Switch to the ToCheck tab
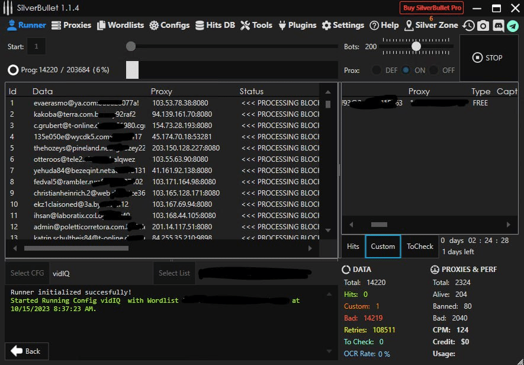Viewport: 524px width, 365px height. point(420,246)
